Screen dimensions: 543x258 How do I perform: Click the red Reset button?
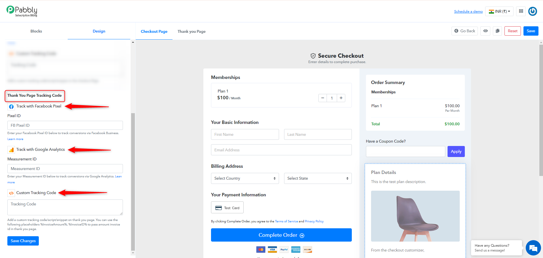(x=512, y=31)
